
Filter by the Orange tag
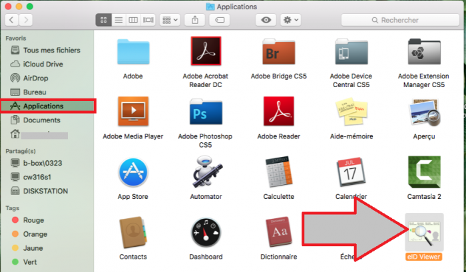tap(47, 234)
